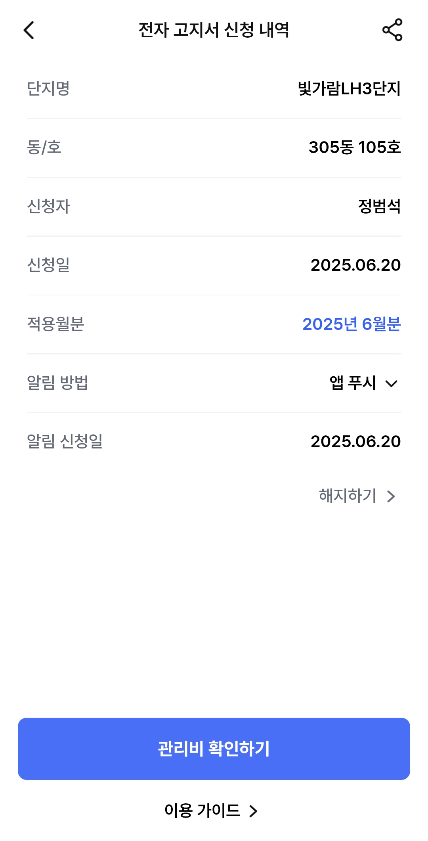Tap the applicant name 정범석
This screenshot has width=428, height=841.
tap(379, 206)
